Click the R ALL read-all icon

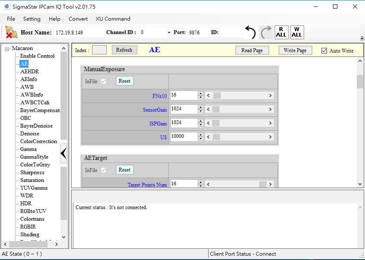pos(281,32)
